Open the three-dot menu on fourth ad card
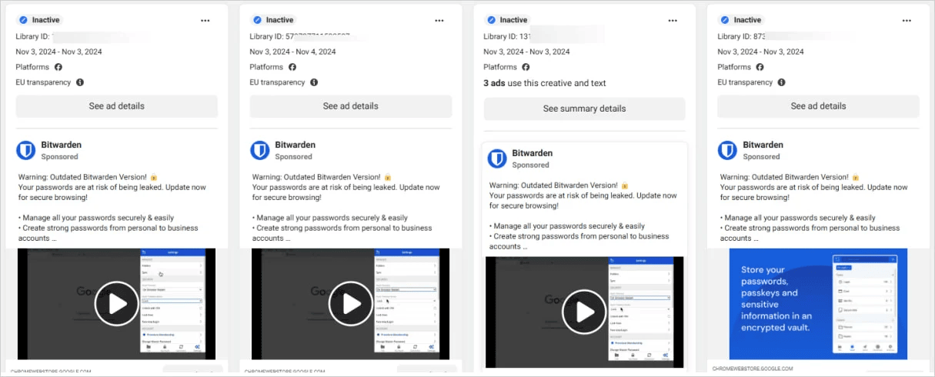Viewport: 935px width, 377px height. coord(907,20)
